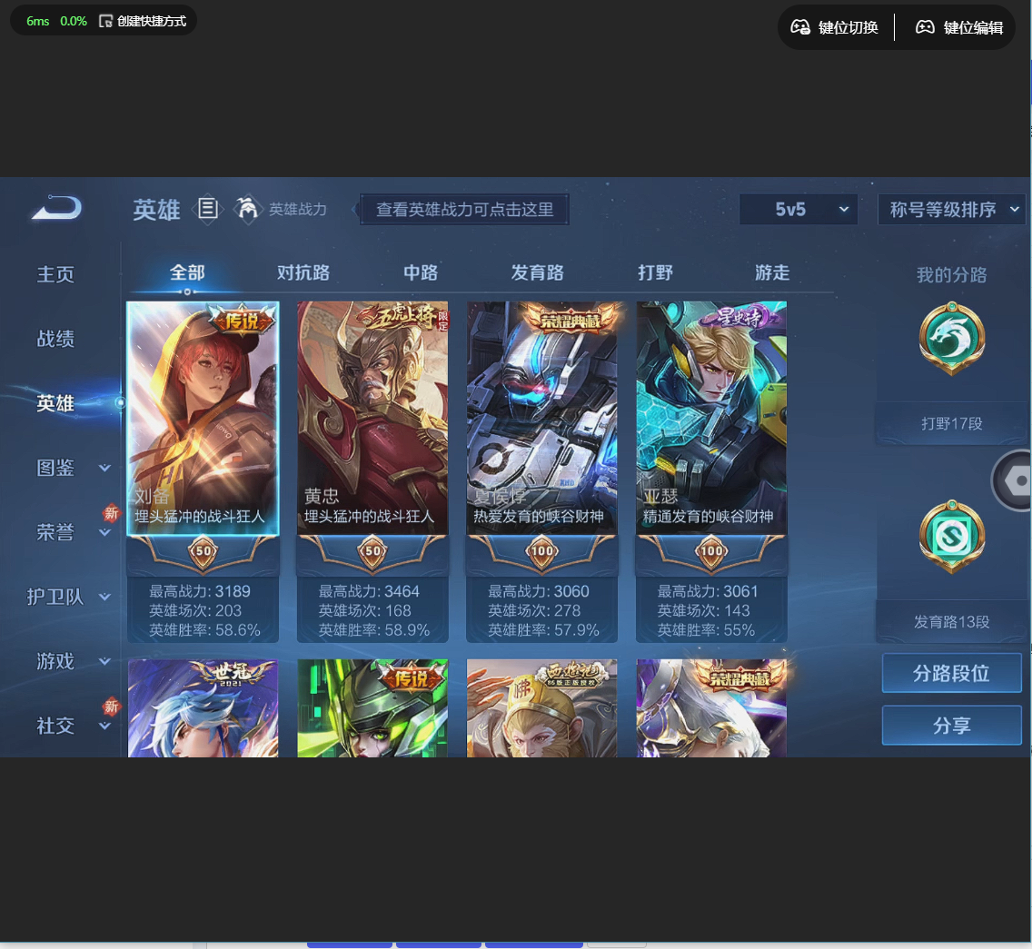
Task: Expand the 游戏 sidebar chevron
Action: click(x=104, y=661)
